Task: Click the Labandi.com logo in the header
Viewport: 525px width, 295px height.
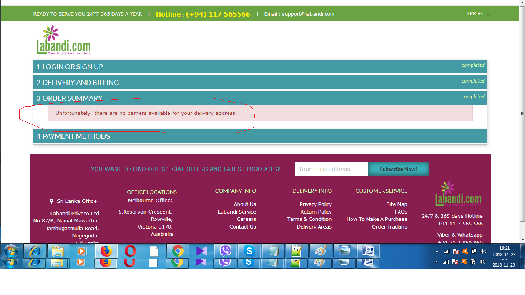Action: [64, 40]
